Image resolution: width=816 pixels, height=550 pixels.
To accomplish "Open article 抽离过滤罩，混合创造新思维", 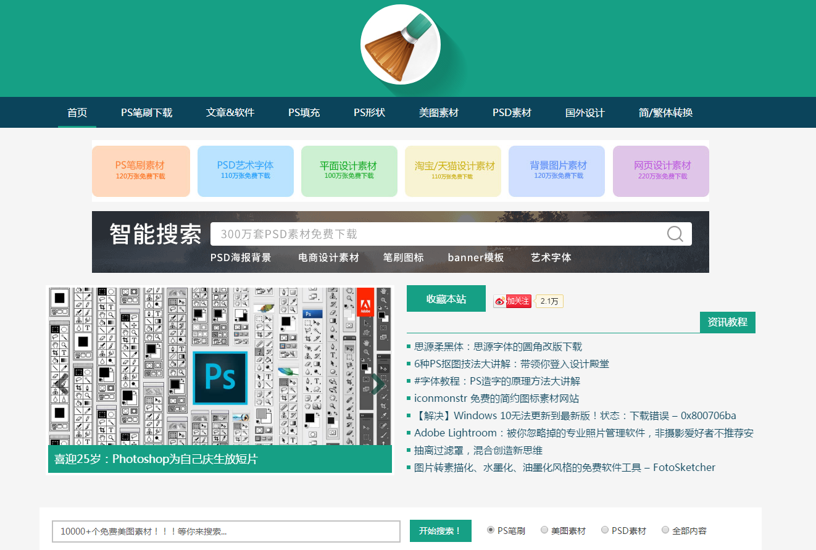I will 478,451.
